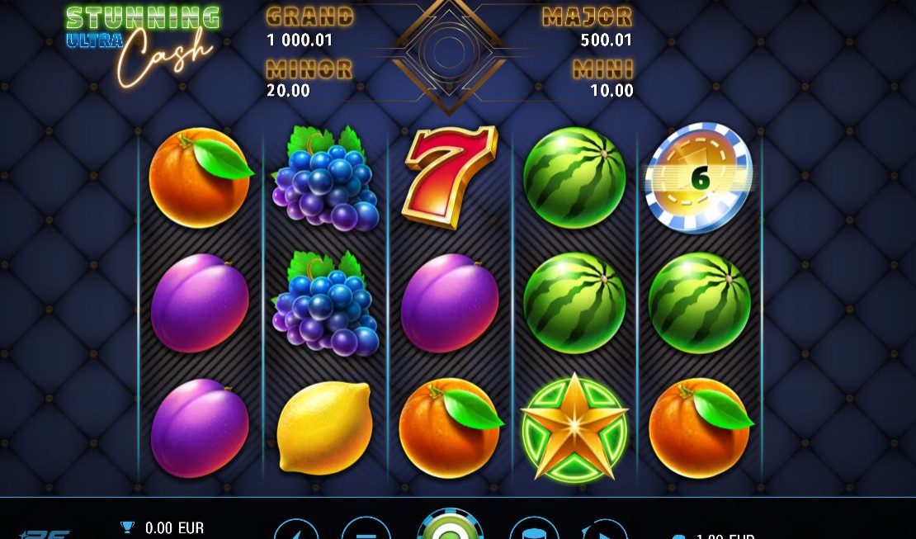Click the MINOR jackpot amount 20.00
916x539 pixels.
[x=289, y=91]
